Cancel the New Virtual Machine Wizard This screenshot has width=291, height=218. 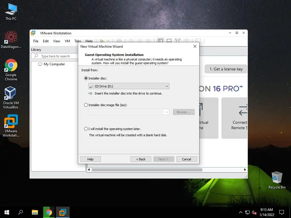point(187,159)
